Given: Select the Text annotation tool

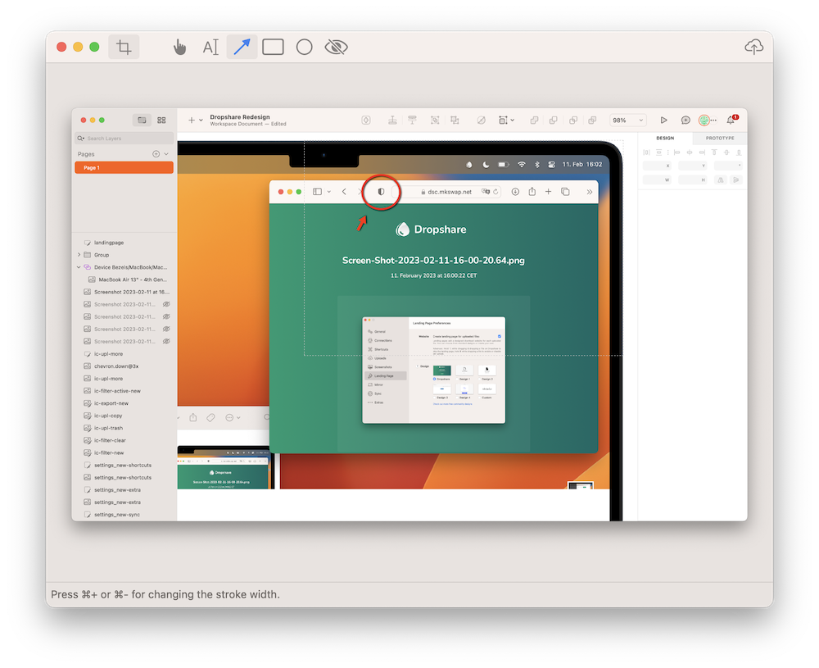Looking at the screenshot, I should (x=210, y=48).
